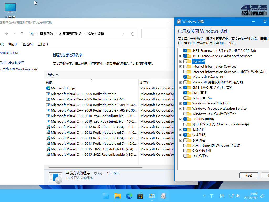Open the recent locations dropdown arrow
269x202 pixels.
(14, 33)
